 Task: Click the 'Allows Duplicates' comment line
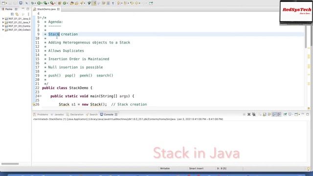click(x=66, y=51)
